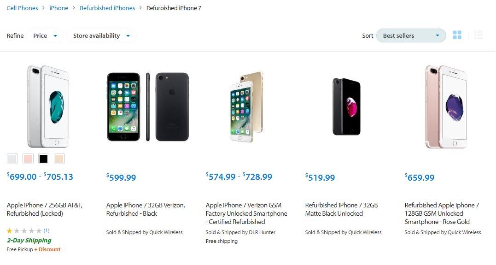The height and width of the screenshot is (265, 496).
Task: Open the Best sellers sort dropdown
Action: pyautogui.click(x=411, y=36)
